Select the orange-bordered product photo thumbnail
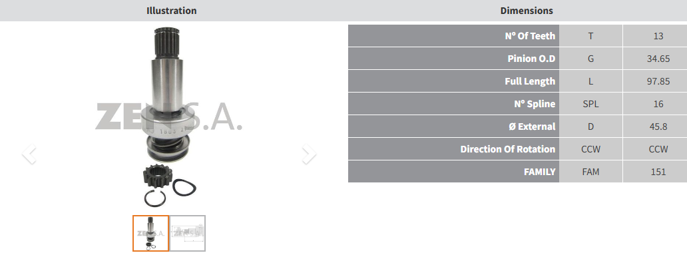687x255 pixels. click(150, 233)
